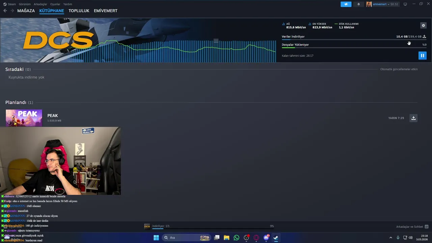Viewport: 432px width, 243px height.
Task: Click the DİSK KULLANIMI stat
Action: point(347,26)
